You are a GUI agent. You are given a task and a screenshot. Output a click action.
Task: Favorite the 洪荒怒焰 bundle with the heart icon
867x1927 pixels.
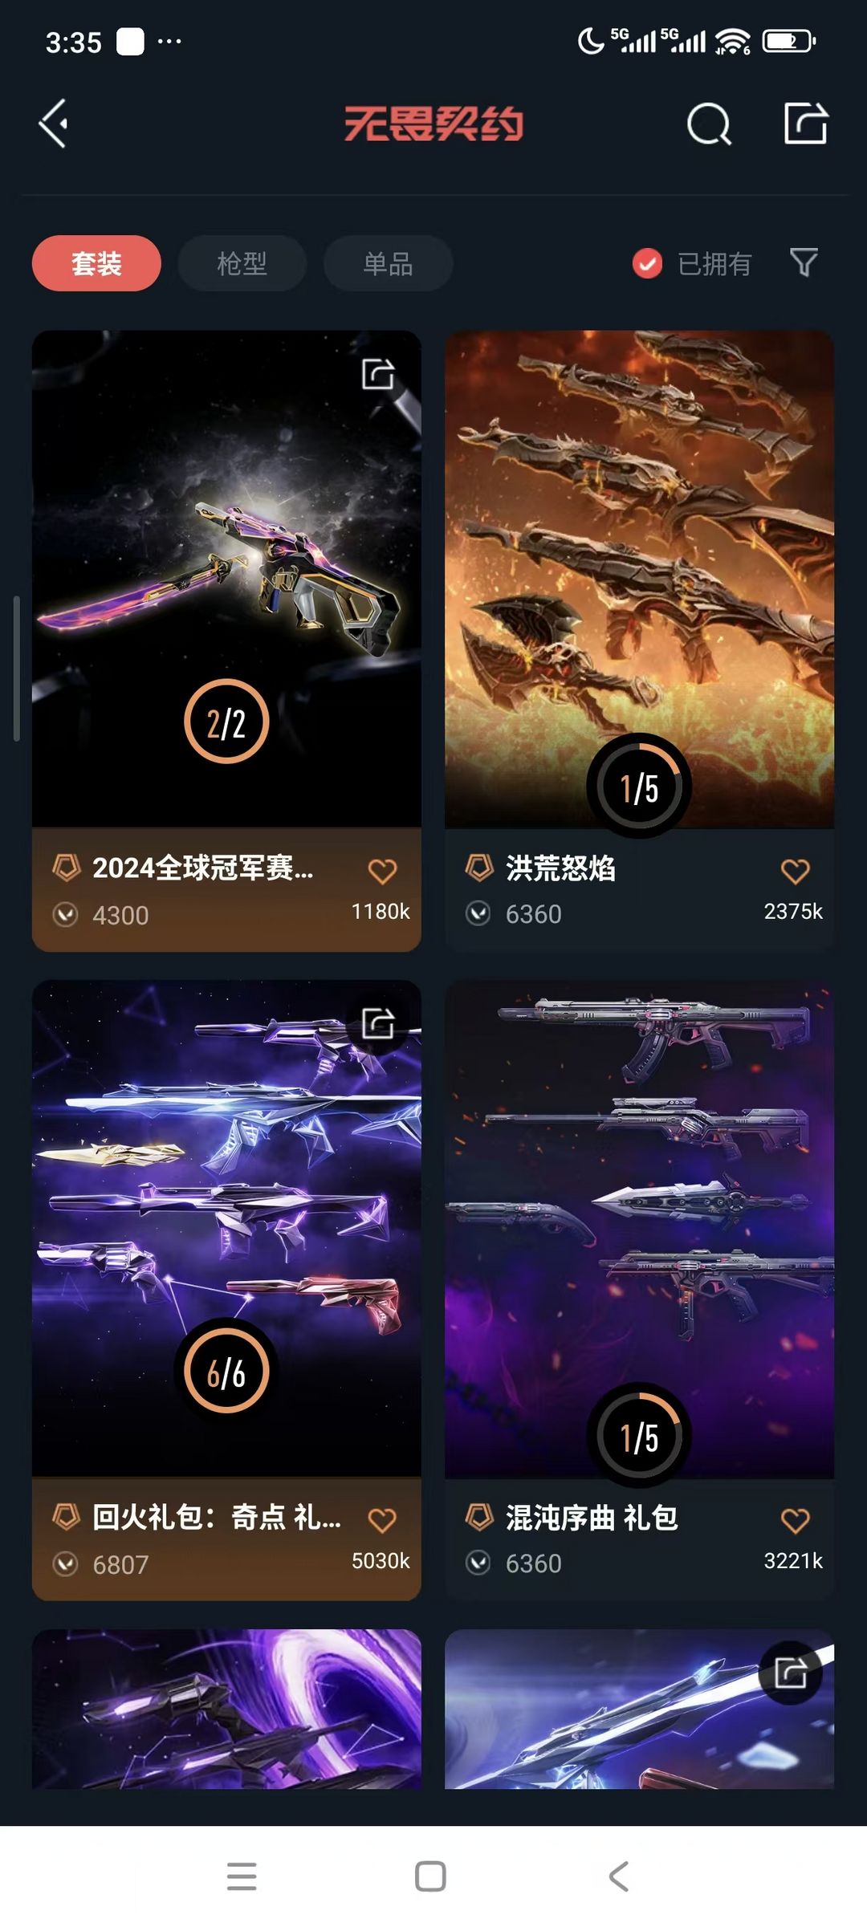(x=795, y=871)
